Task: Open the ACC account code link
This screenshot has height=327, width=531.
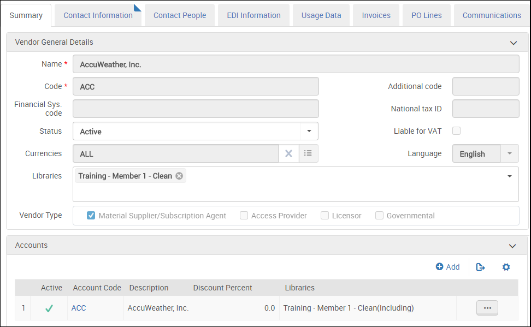Action: 79,308
